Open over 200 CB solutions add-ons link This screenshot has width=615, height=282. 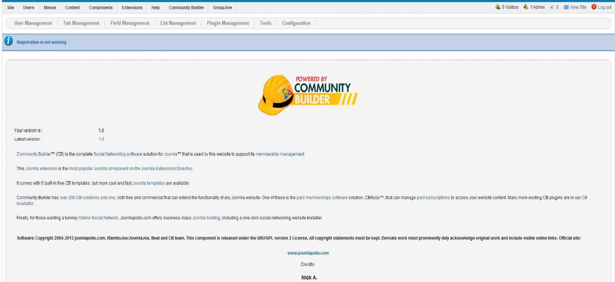(87, 198)
